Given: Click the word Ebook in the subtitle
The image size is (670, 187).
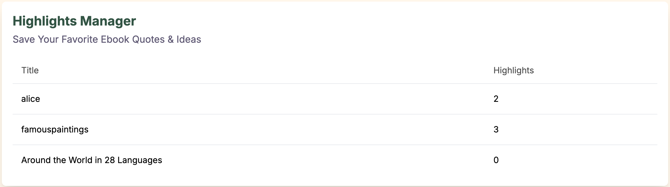Looking at the screenshot, I should pos(115,39).
